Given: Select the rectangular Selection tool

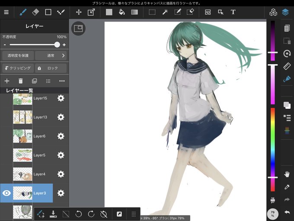Looking at the screenshot, I should coord(152,13).
